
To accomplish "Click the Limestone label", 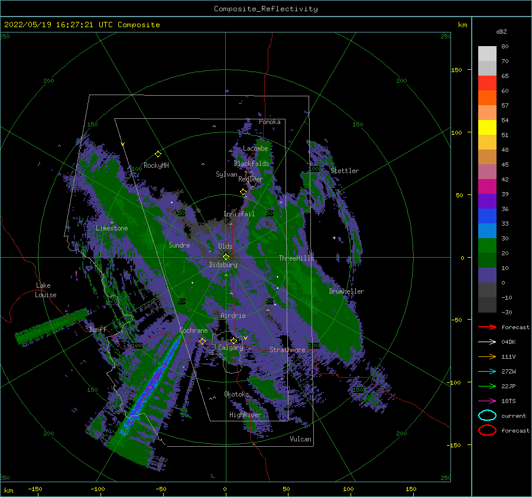I will [112, 228].
